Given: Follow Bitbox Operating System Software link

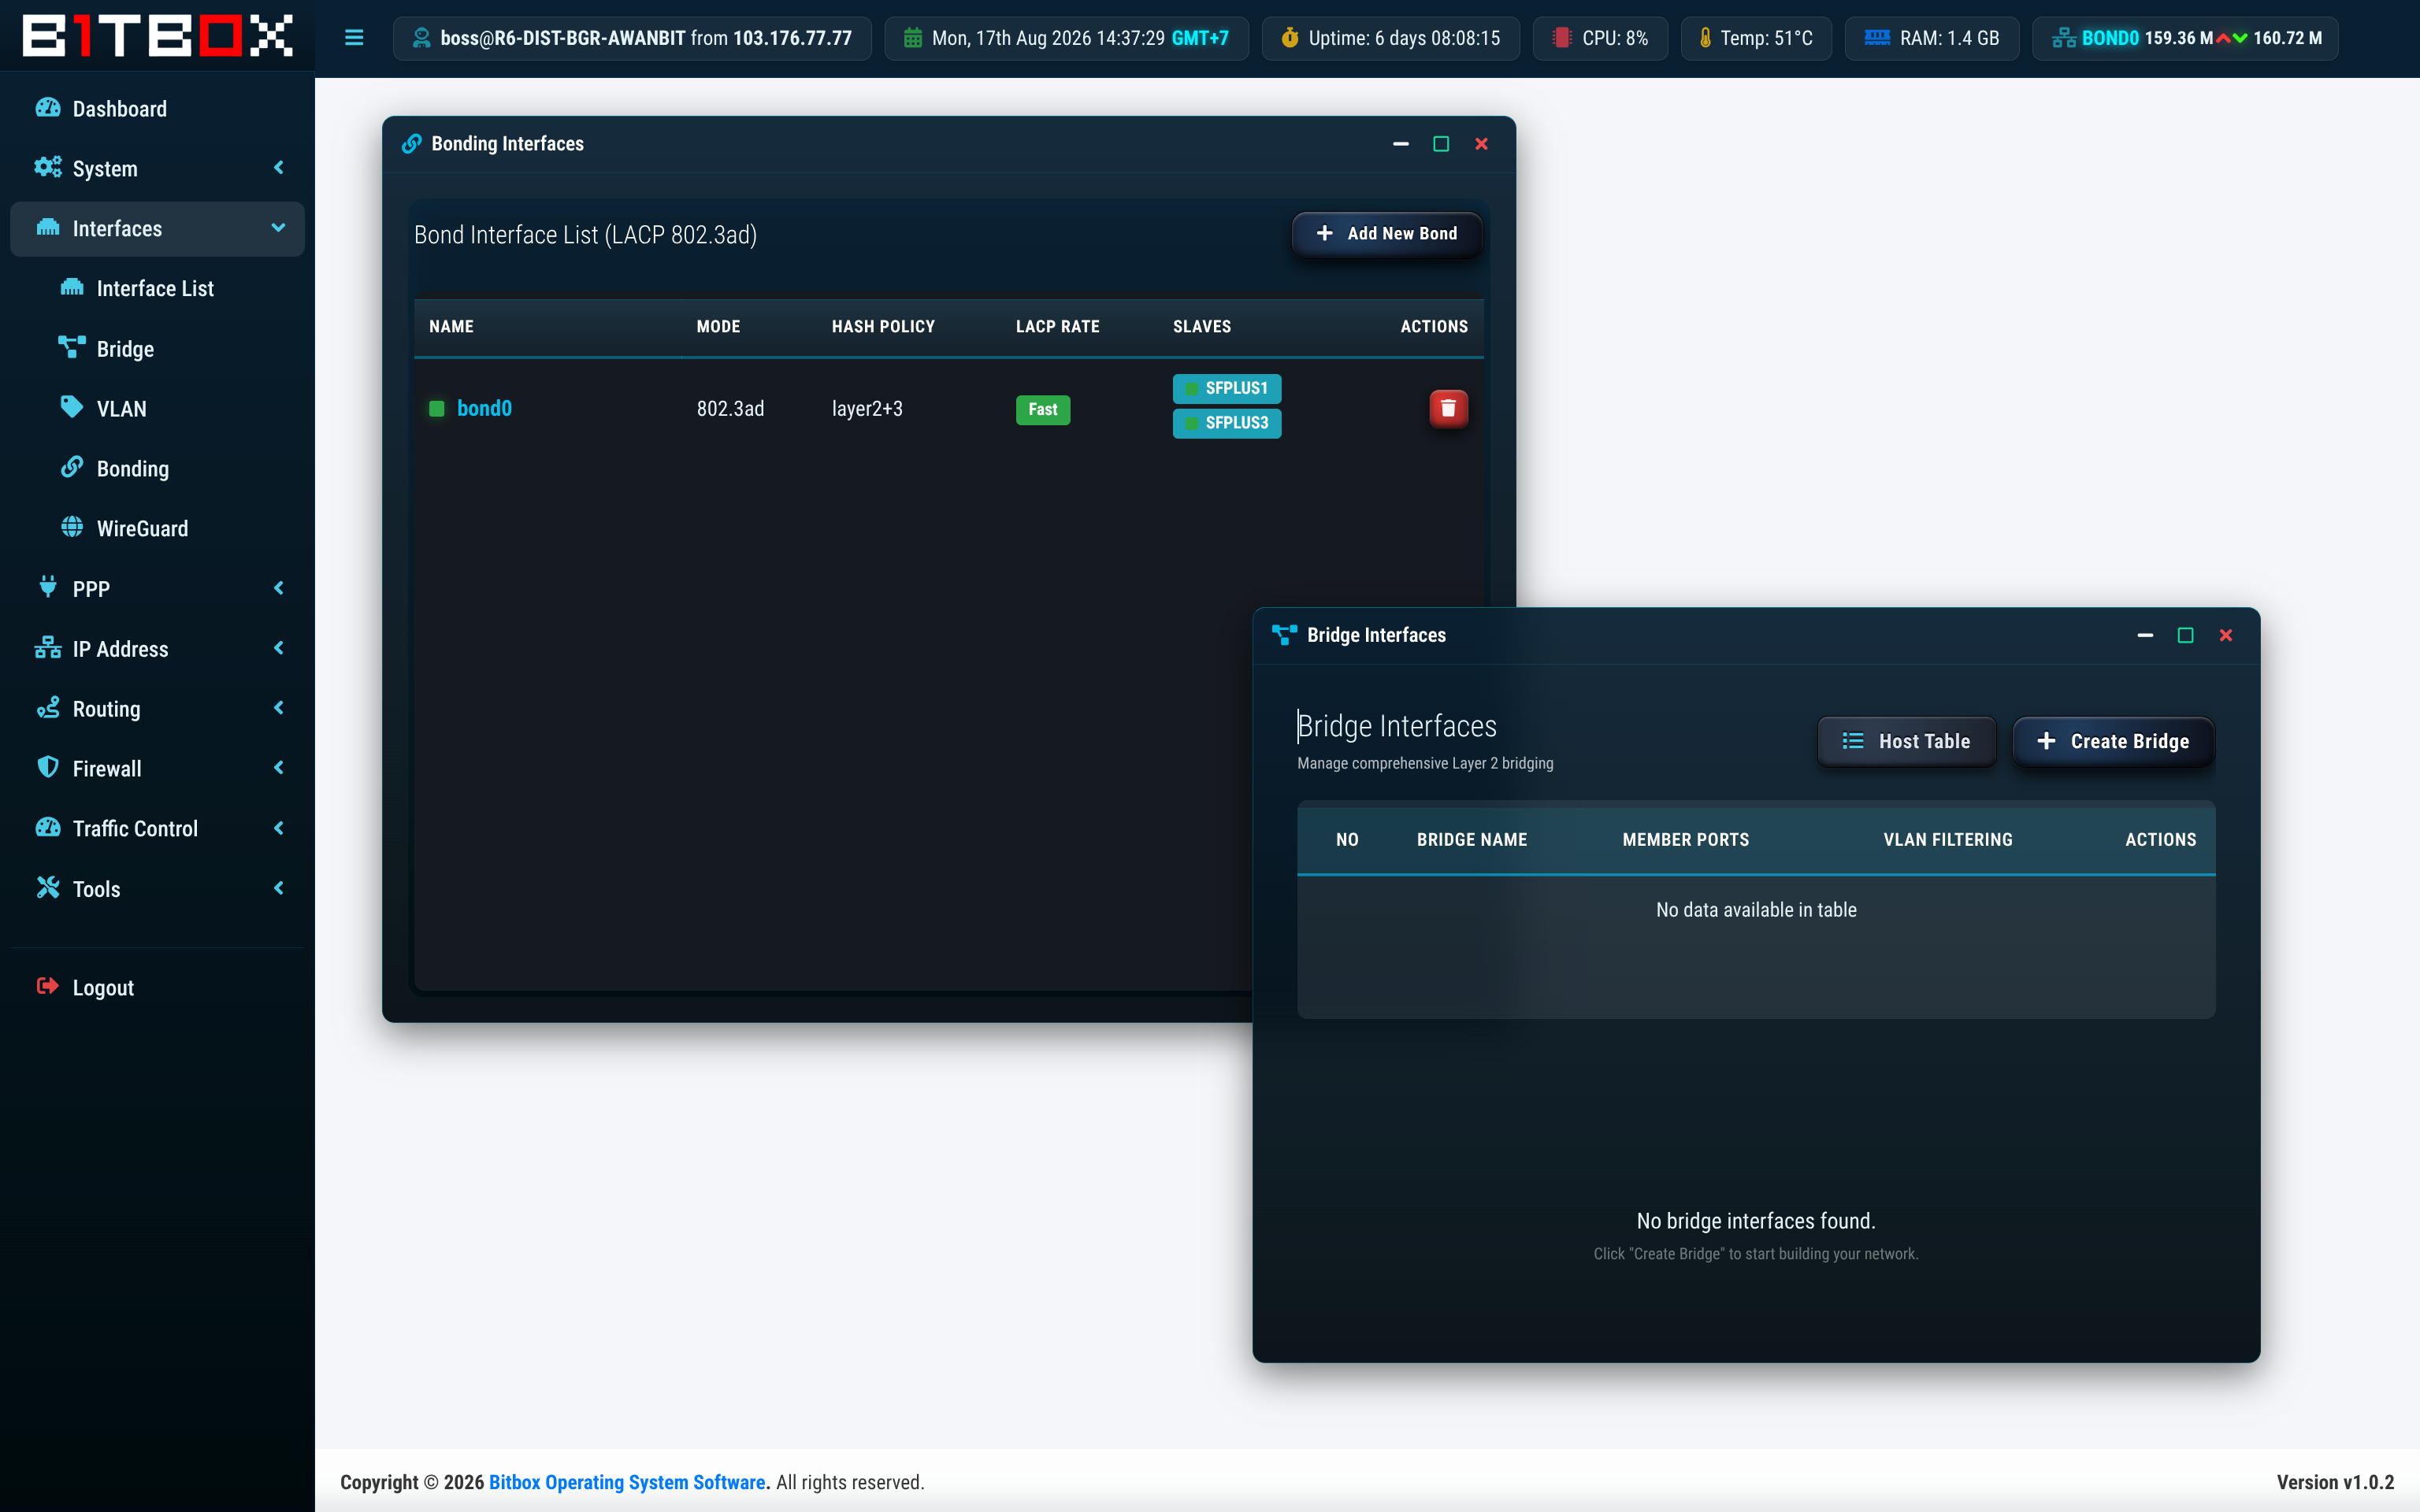Looking at the screenshot, I should point(627,1482).
